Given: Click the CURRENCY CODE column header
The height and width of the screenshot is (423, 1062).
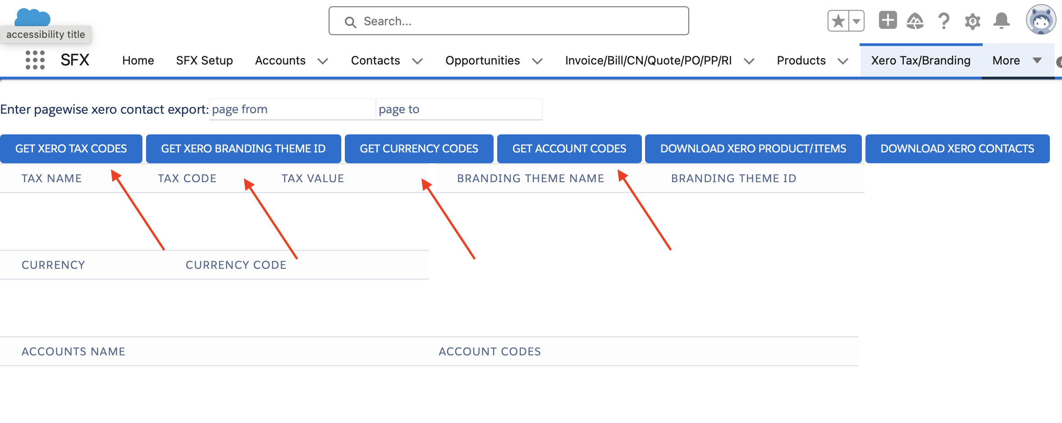Looking at the screenshot, I should click(236, 265).
